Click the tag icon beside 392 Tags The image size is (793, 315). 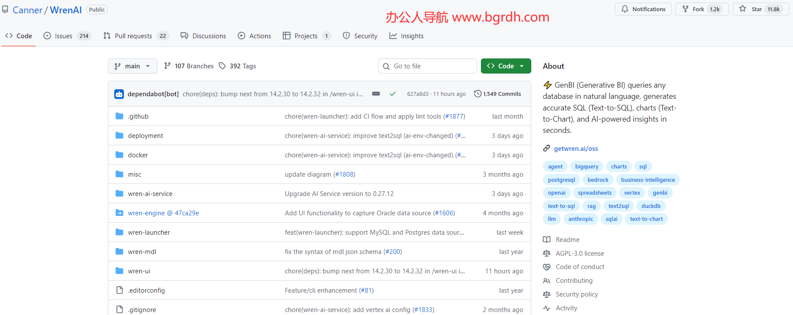pyautogui.click(x=222, y=66)
